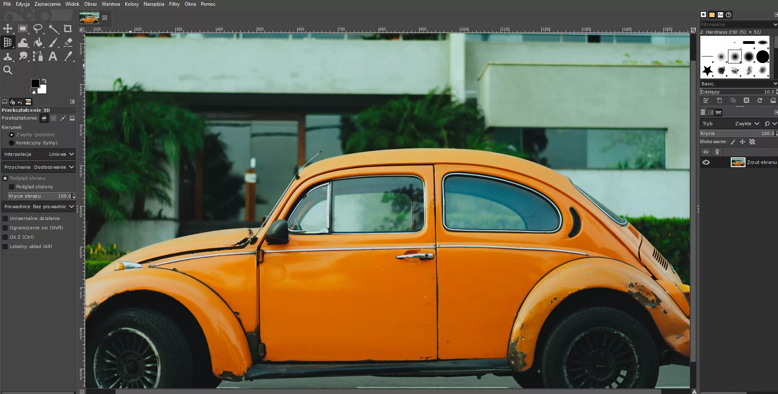Select the Color Picker eyedropper tool
Viewport: 778px width, 394px height.
click(x=68, y=56)
